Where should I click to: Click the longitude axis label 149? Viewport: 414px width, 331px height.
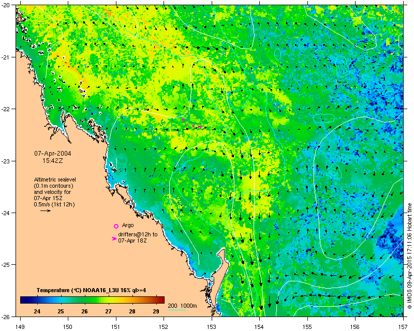pyautogui.click(x=20, y=326)
